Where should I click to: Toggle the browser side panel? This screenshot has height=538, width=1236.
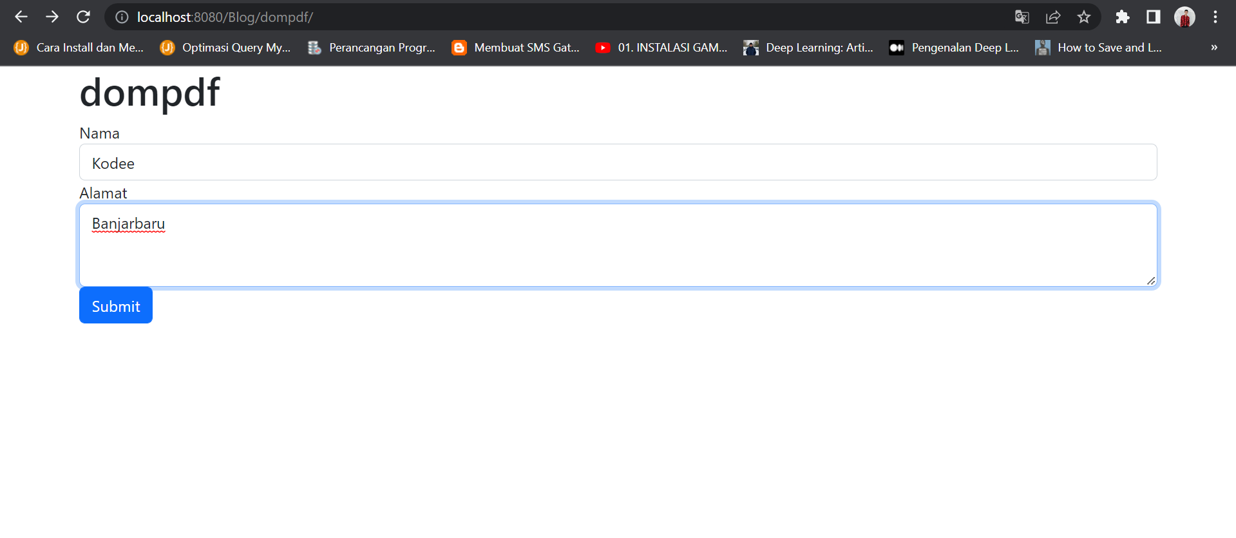tap(1154, 17)
